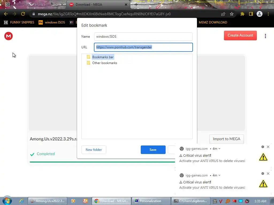
Task: Open settings gear on second igg-games notification
Action: click(263, 174)
